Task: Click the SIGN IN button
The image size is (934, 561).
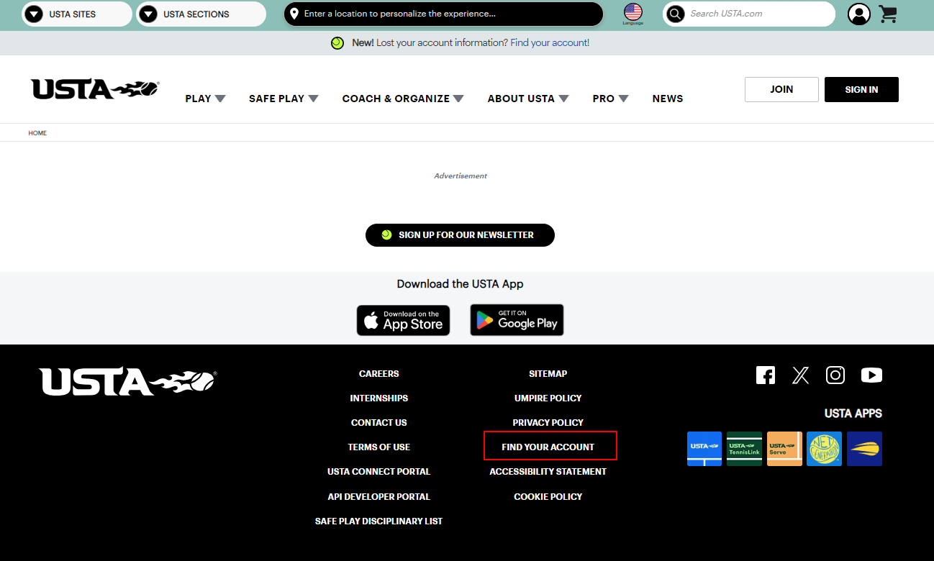Action: tap(861, 89)
